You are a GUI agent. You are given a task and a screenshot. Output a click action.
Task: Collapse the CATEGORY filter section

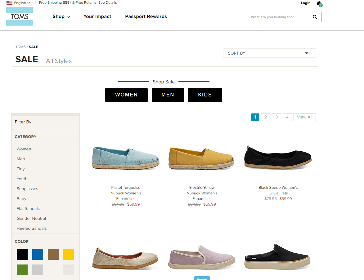[75, 137]
